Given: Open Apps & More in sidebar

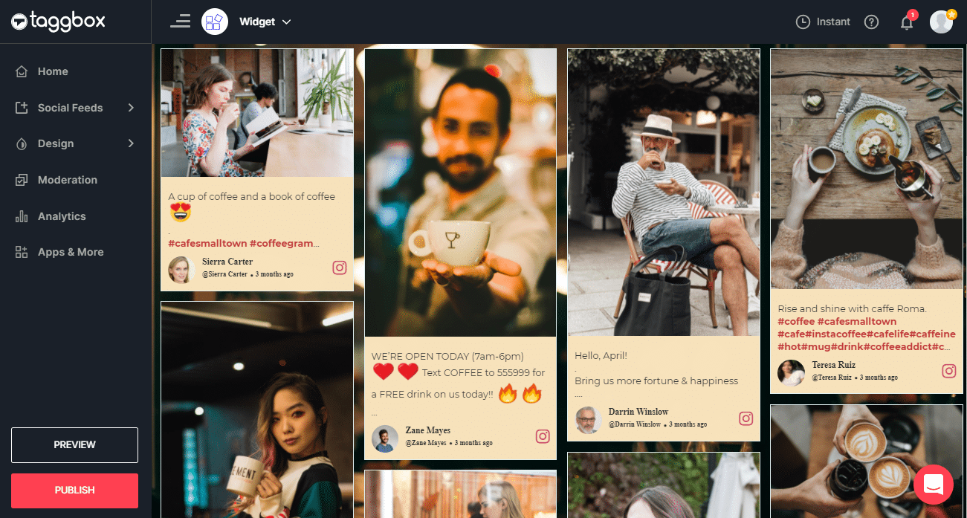Looking at the screenshot, I should tap(70, 252).
